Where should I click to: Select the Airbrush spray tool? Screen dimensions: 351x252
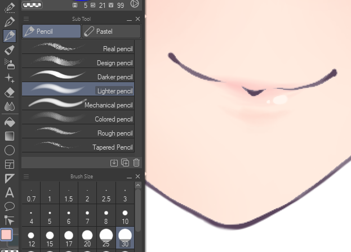[x=10, y=64]
